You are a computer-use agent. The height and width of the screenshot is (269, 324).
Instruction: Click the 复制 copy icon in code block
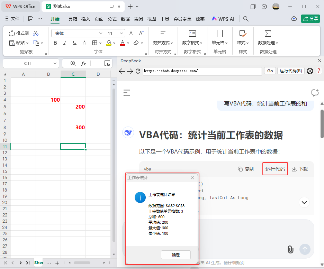click(x=245, y=169)
